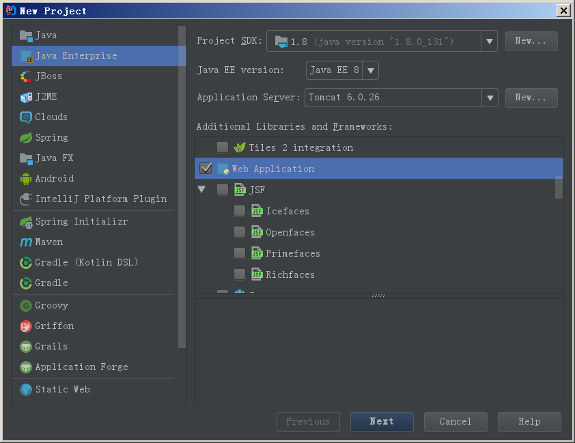Open the Project SDK dropdown
Viewport: 575px width, 443px height.
click(489, 41)
